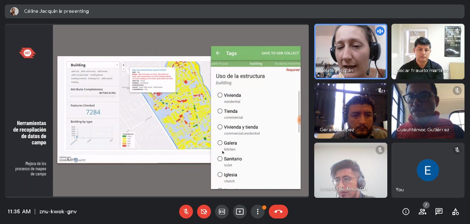Click the 'Herramientas de recopilación de datos de campo' title

30,133
